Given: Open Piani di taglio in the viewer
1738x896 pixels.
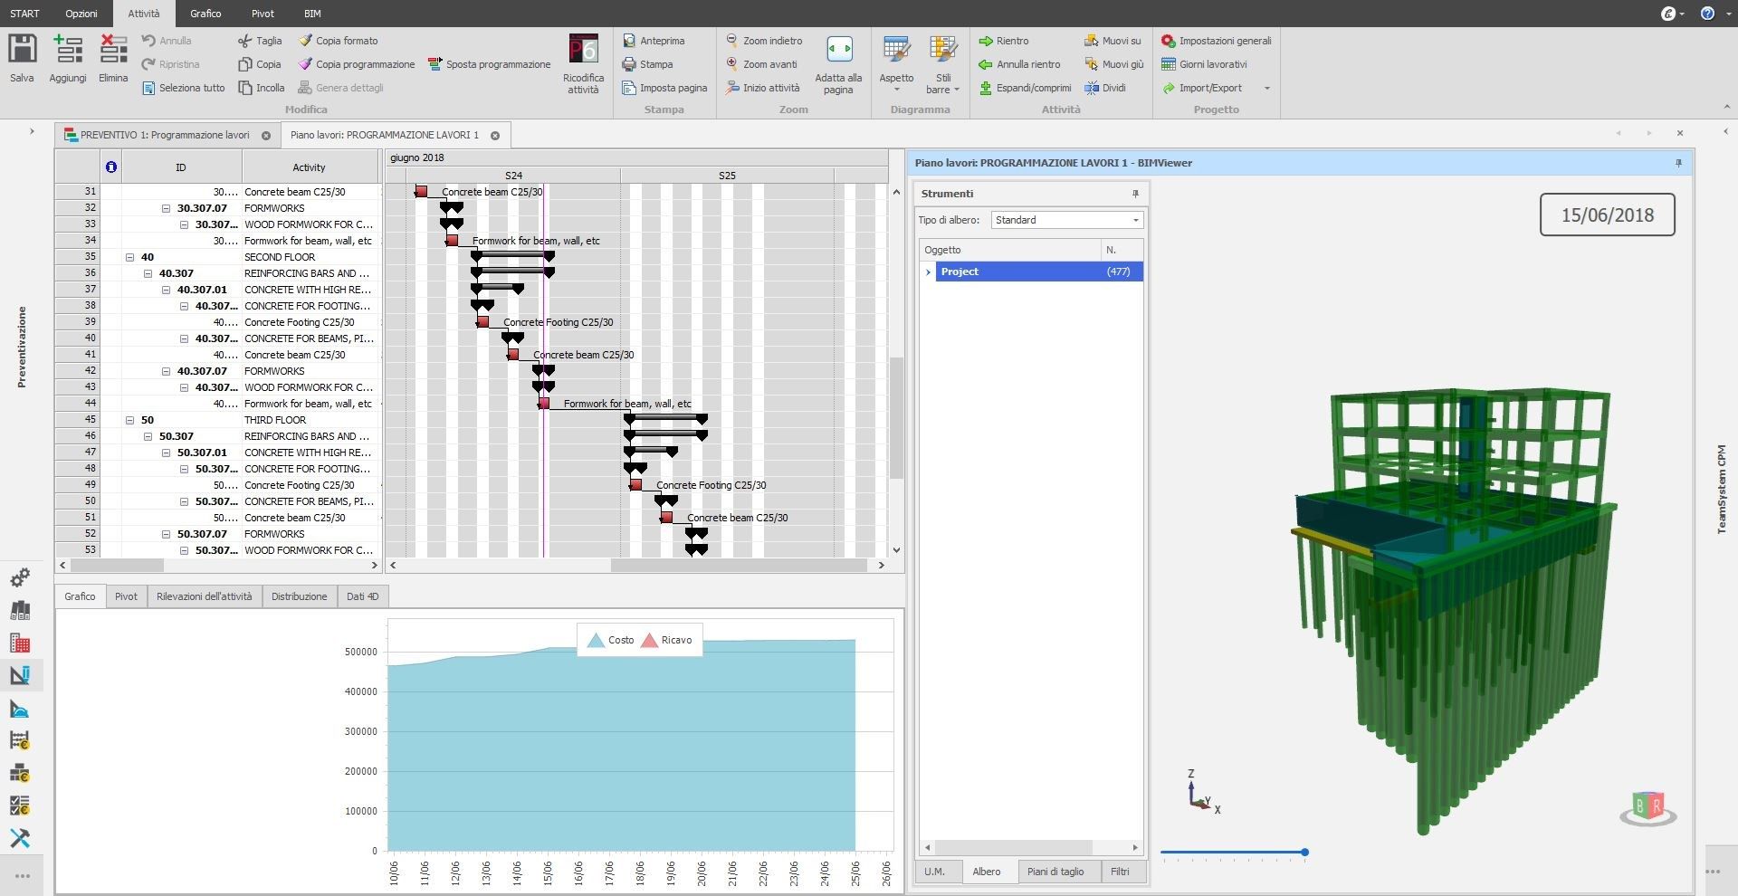Looking at the screenshot, I should click(x=1057, y=872).
